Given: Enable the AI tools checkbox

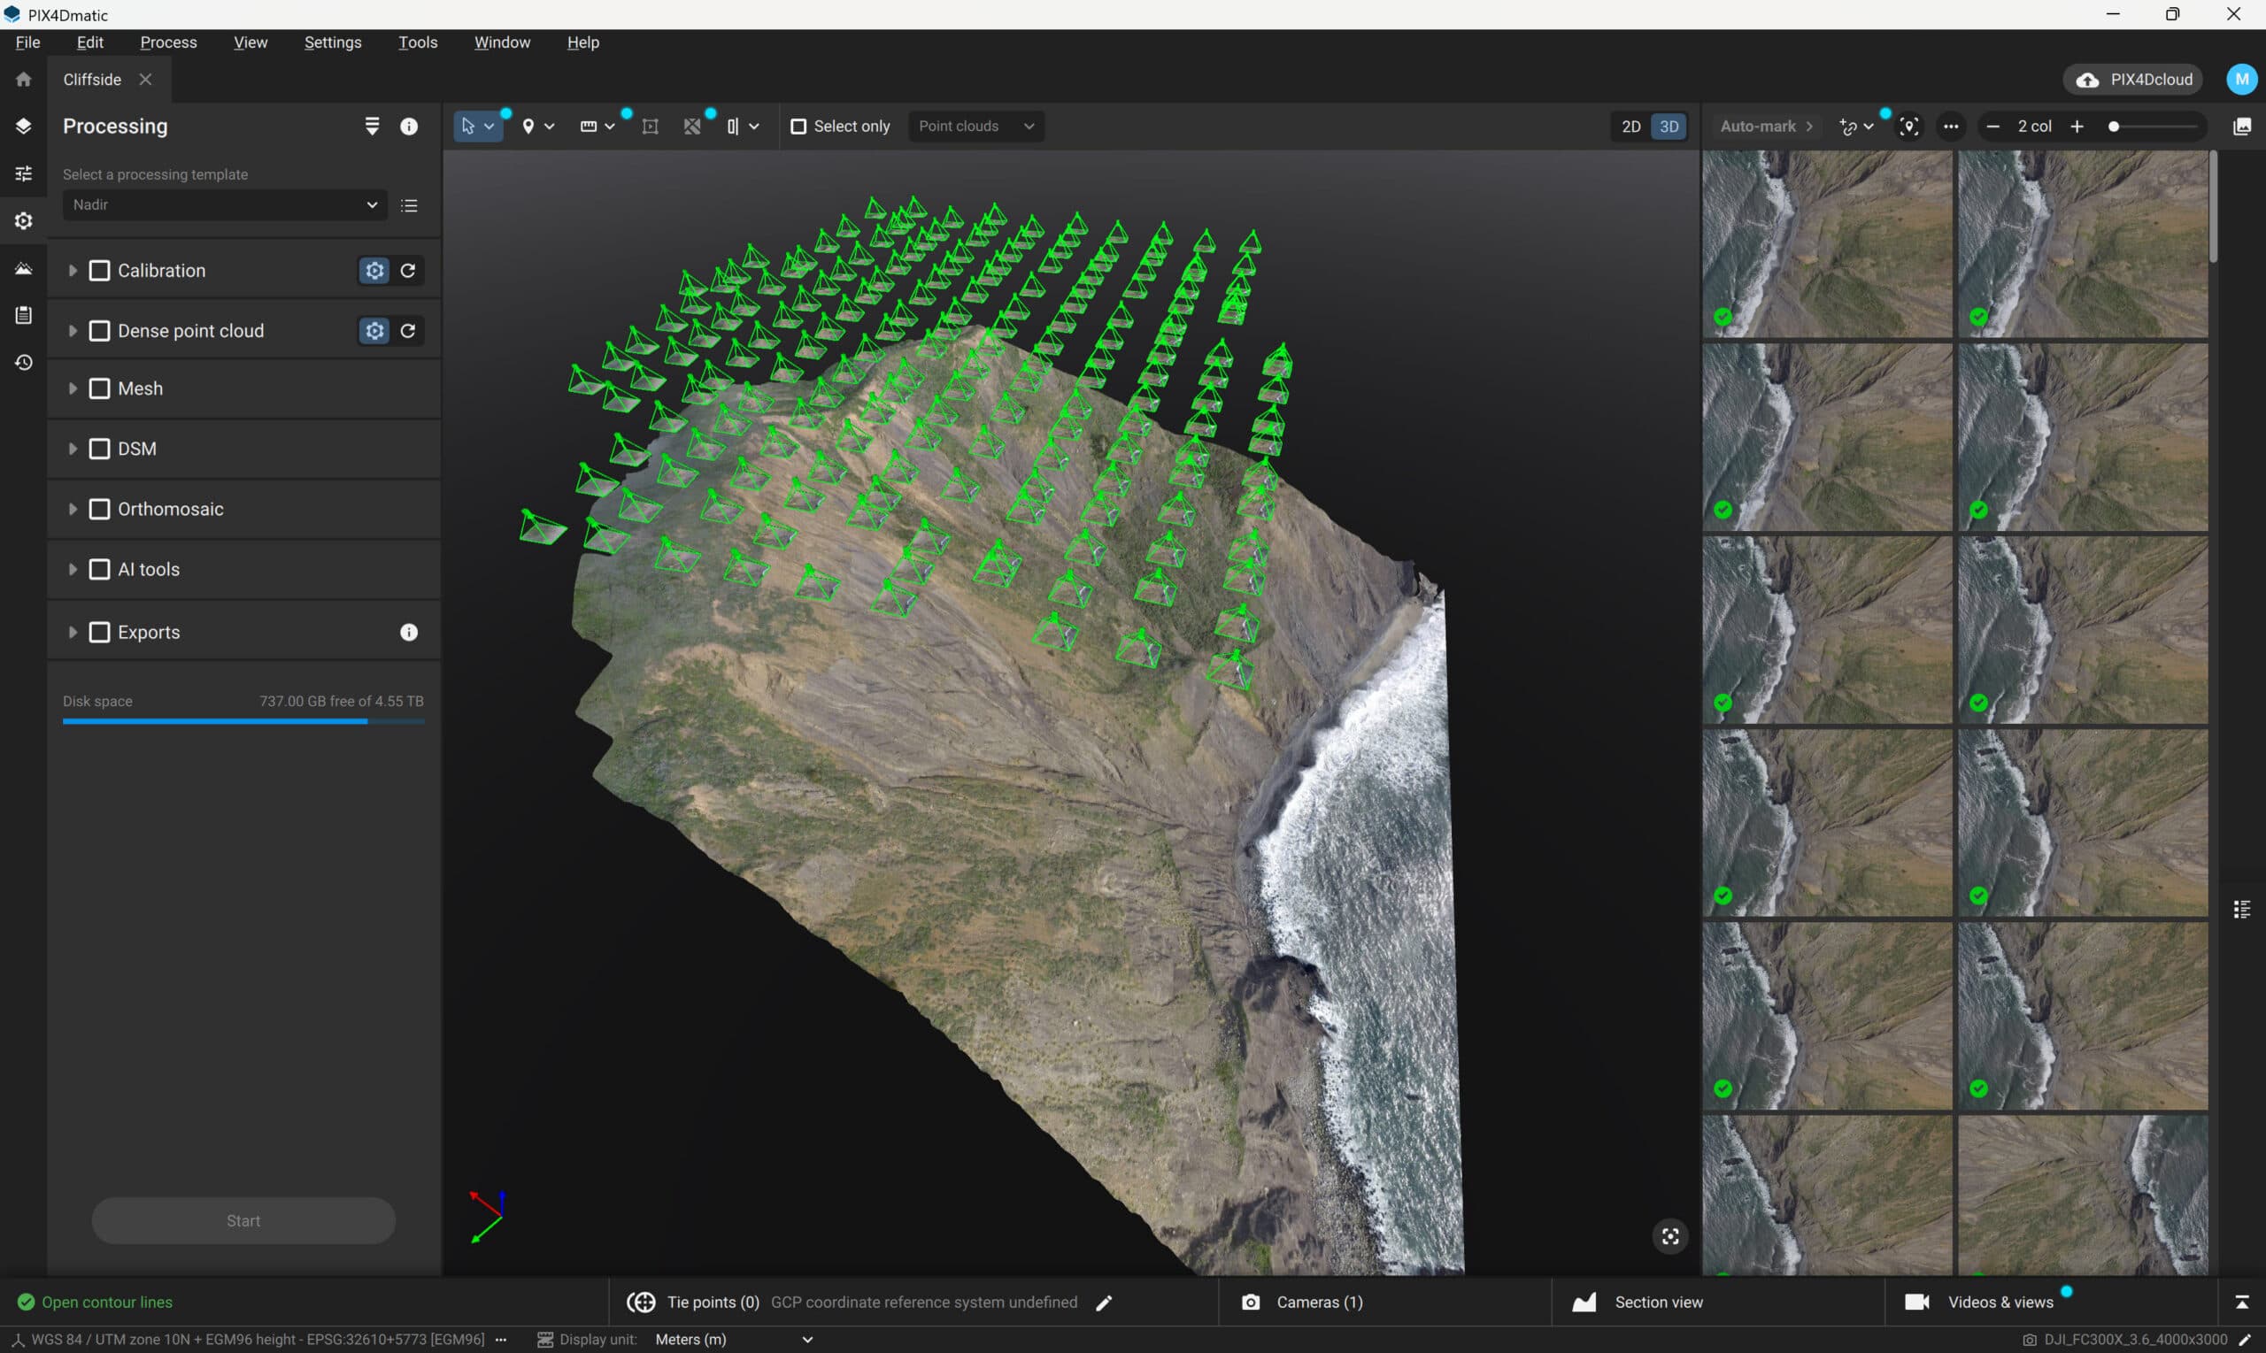Looking at the screenshot, I should [x=99, y=570].
